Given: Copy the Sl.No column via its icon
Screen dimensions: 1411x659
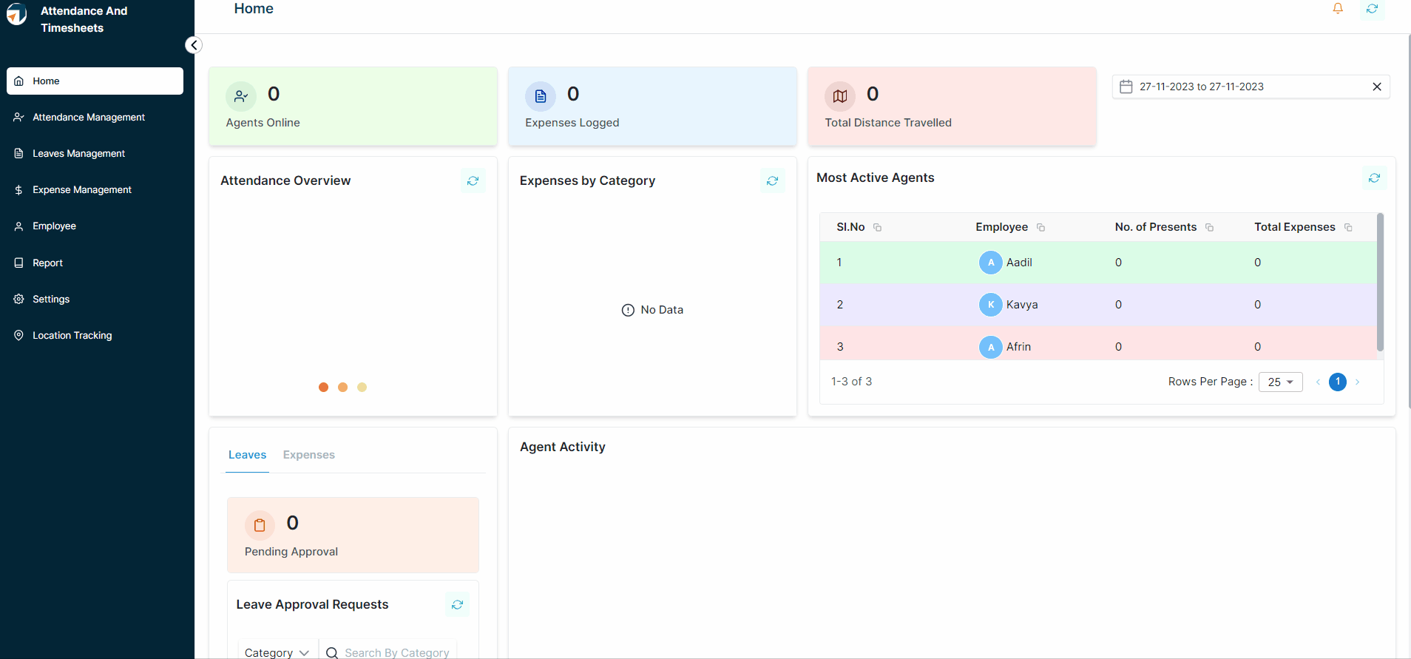Looking at the screenshot, I should (878, 228).
